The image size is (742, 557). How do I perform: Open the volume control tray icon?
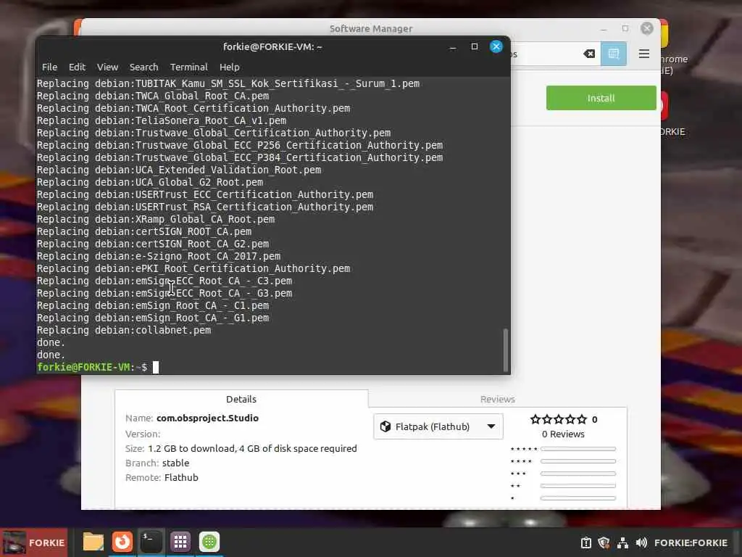641,542
